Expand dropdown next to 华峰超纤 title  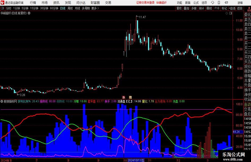pos(29,13)
